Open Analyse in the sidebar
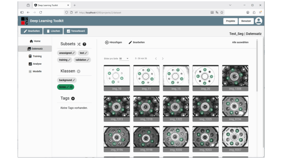Viewport: 281px width, 158px height. pos(35,64)
